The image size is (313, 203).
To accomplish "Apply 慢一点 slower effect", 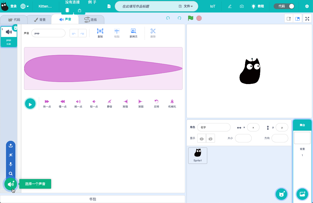I will coord(63,103).
